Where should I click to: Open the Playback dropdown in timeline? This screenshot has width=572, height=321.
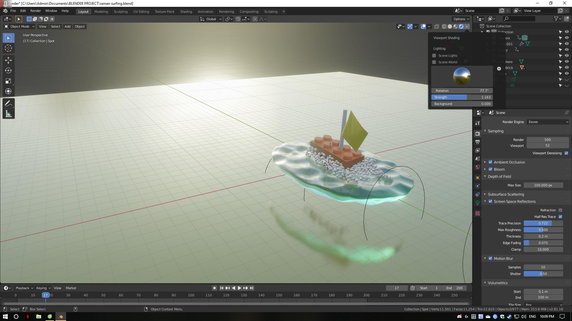point(24,288)
